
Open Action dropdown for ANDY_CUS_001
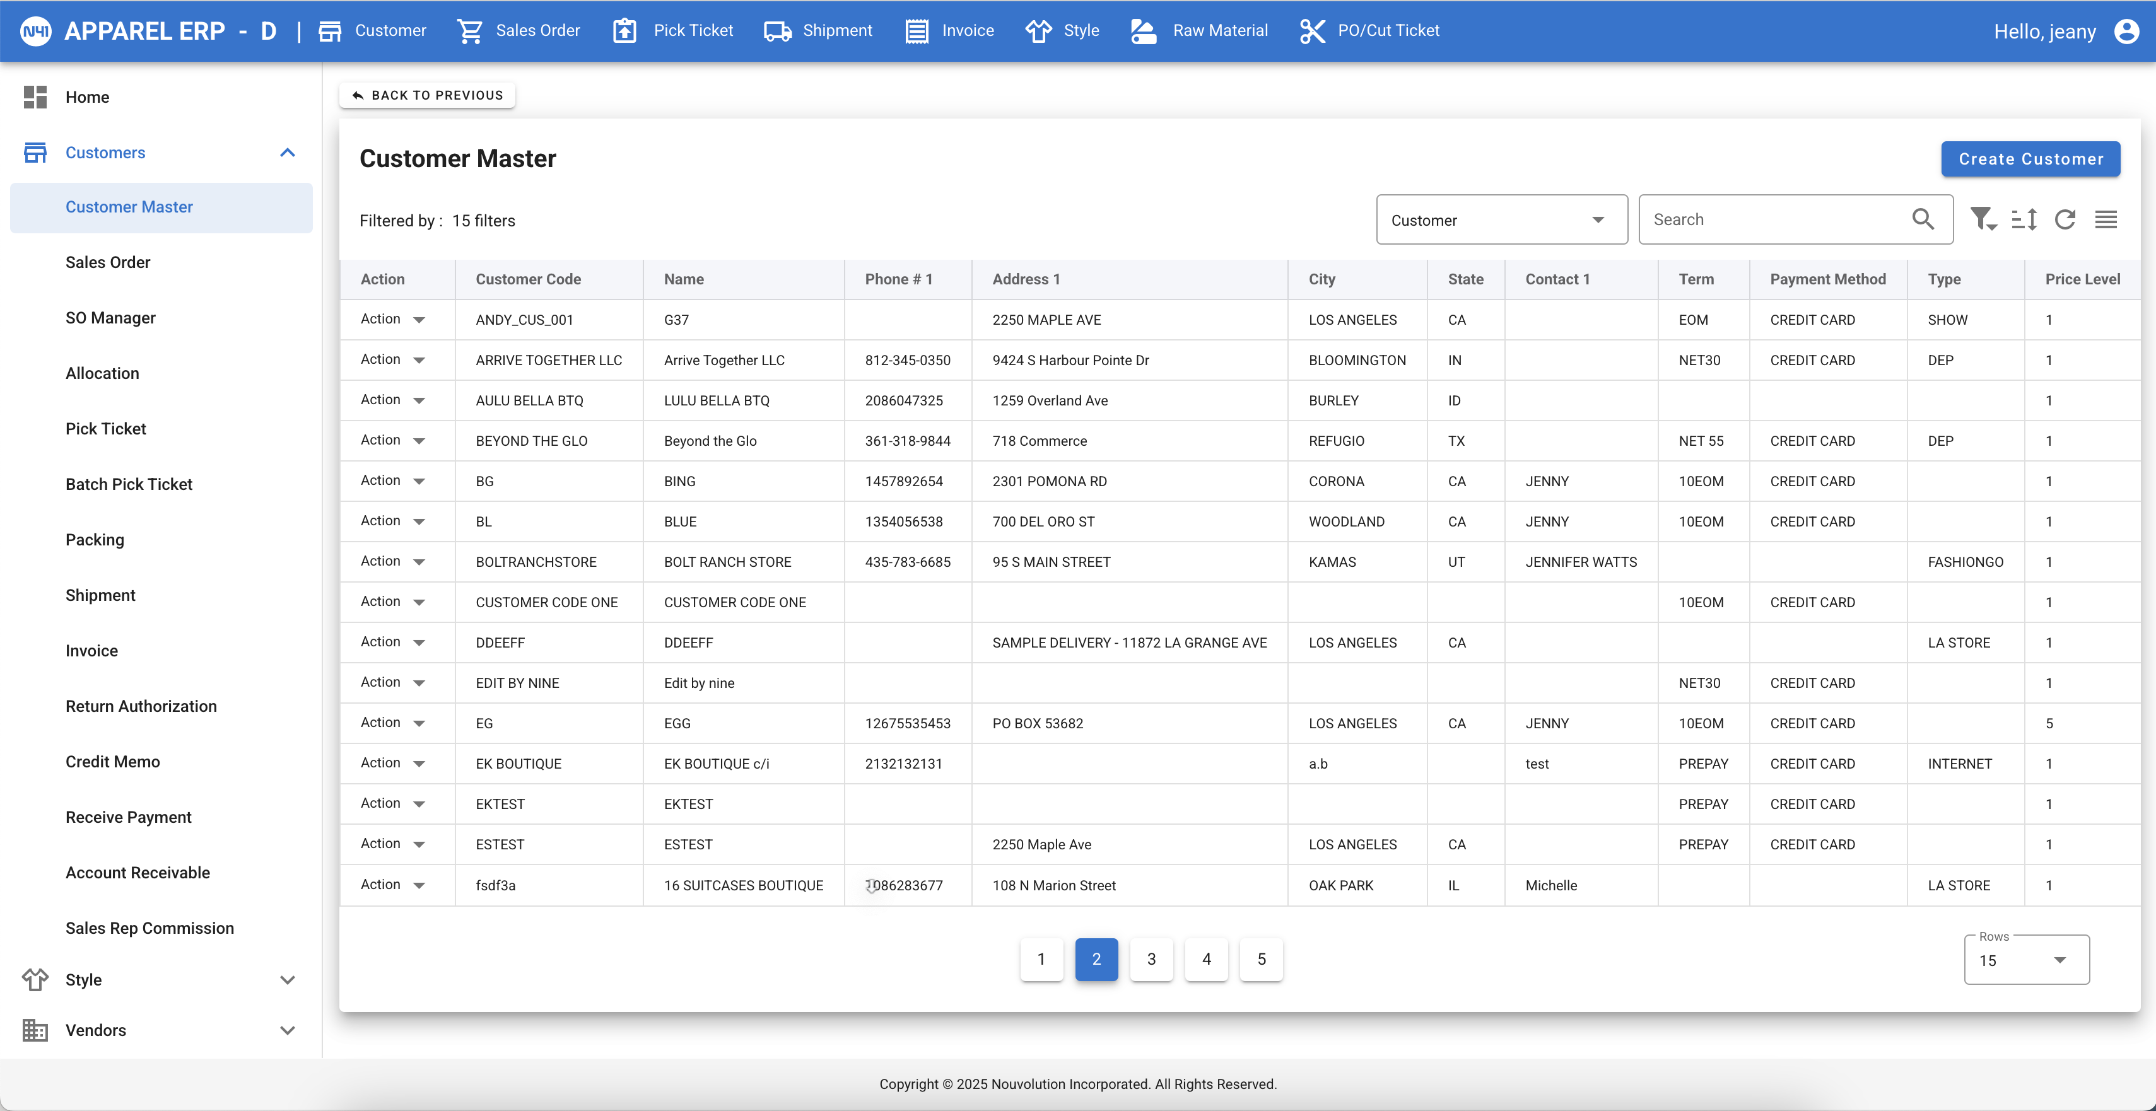(x=392, y=320)
